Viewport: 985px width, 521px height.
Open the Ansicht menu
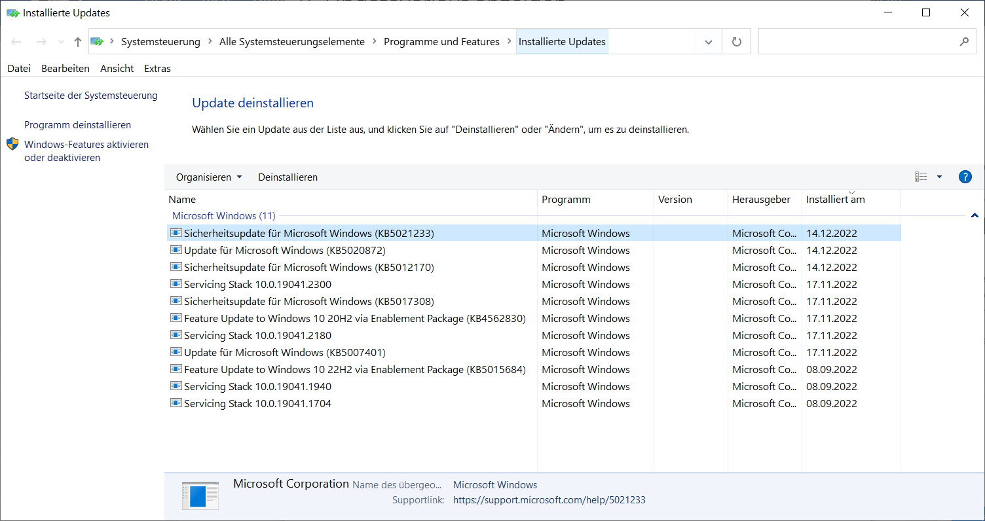(x=117, y=68)
